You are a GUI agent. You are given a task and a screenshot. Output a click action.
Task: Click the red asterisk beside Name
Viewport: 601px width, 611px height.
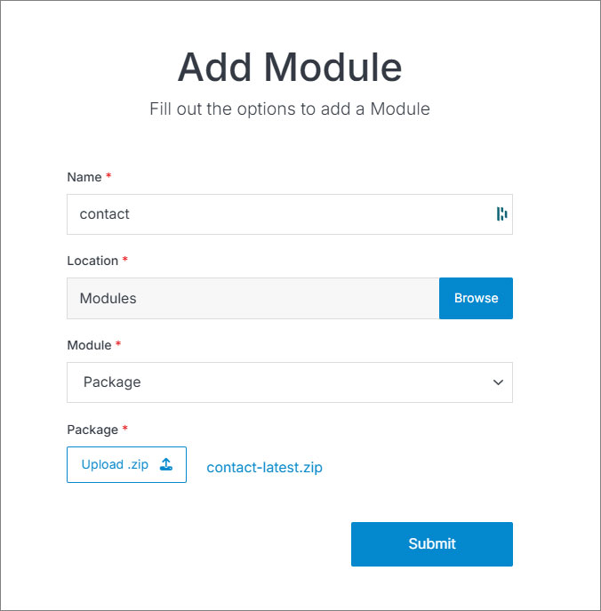pos(108,177)
